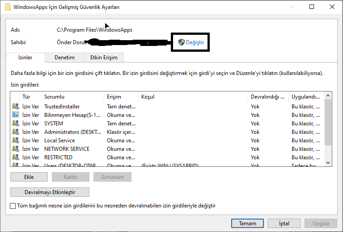
Task: Click the shield icon next to Değiştir
Action: click(182, 42)
